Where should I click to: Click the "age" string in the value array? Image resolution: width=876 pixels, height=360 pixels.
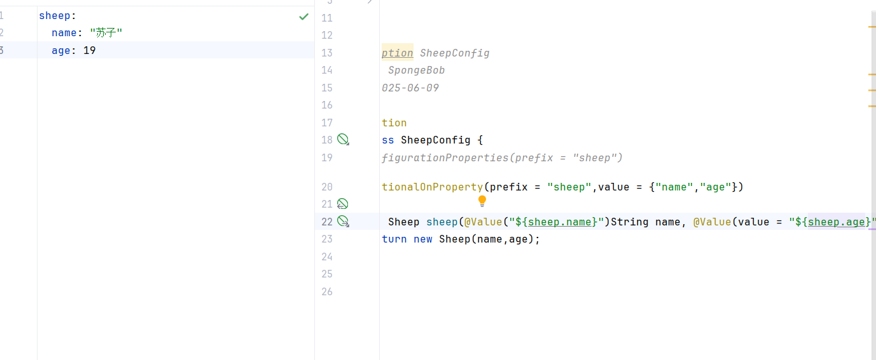tap(716, 187)
